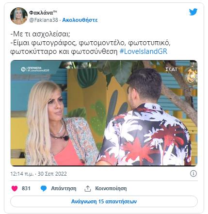
Task: Click the Twitter bird logo icon
Action: [193, 12]
